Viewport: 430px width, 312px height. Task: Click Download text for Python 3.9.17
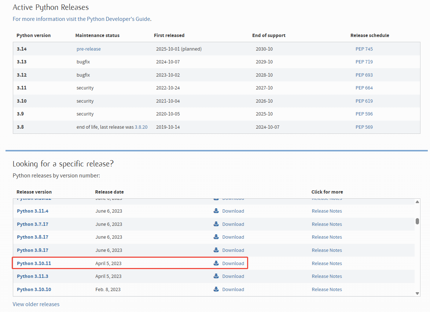pos(233,250)
